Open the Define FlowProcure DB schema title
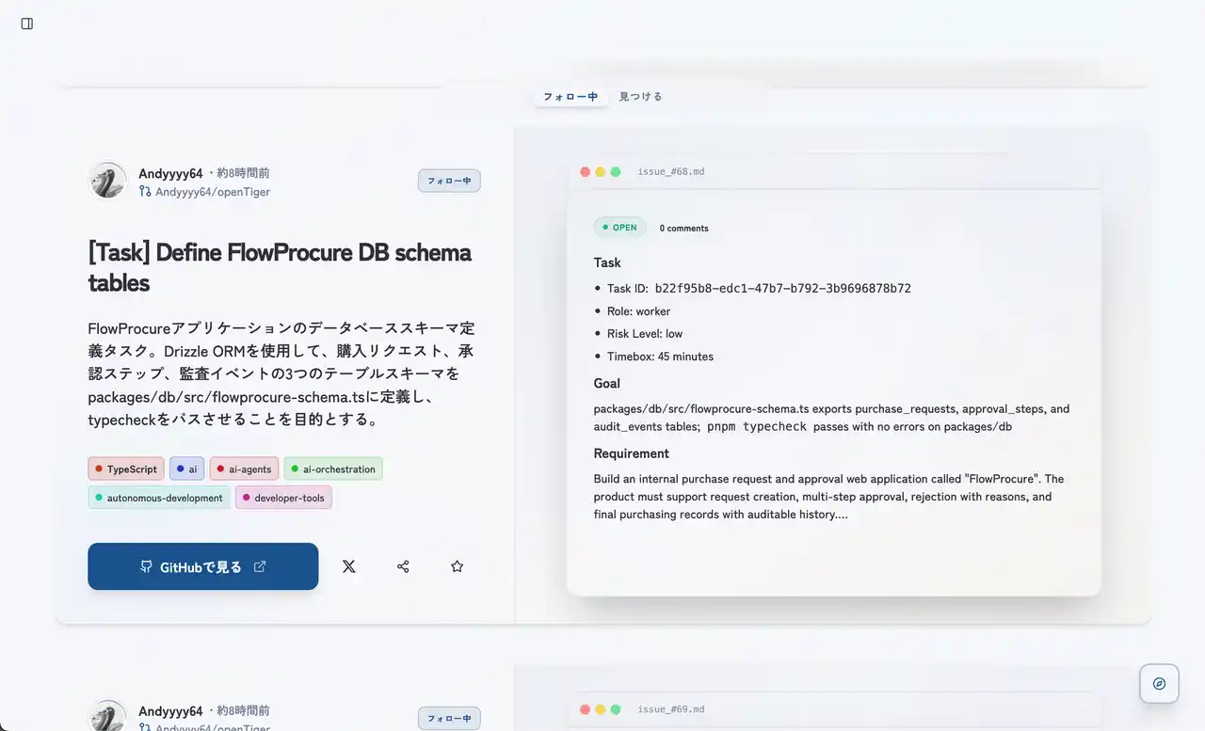 [x=280, y=267]
